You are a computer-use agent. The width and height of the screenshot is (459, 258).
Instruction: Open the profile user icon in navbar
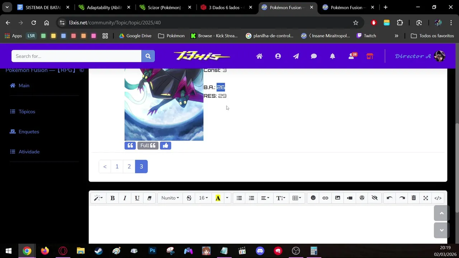[278, 56]
